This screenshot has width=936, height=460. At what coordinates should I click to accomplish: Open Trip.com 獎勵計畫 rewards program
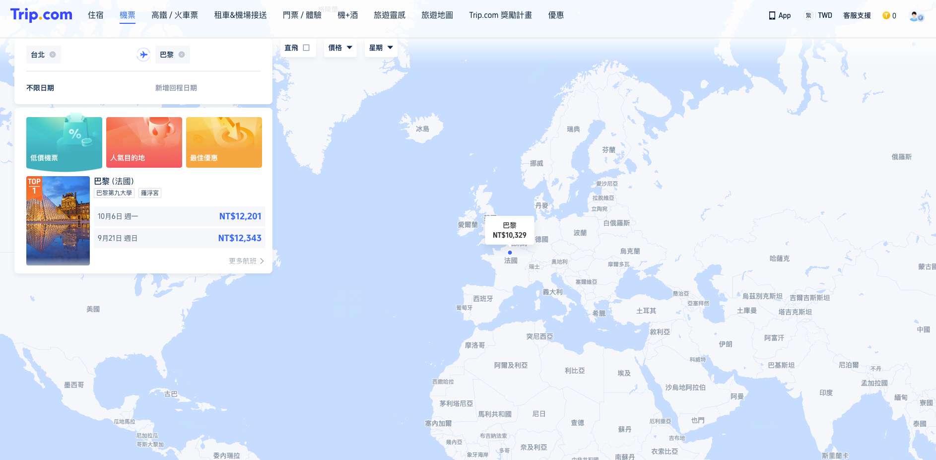pyautogui.click(x=500, y=15)
